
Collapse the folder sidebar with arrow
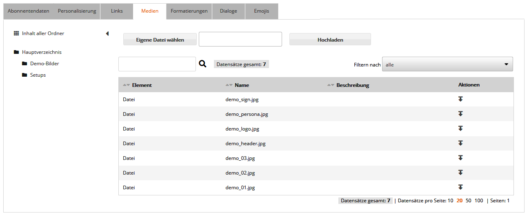click(107, 33)
